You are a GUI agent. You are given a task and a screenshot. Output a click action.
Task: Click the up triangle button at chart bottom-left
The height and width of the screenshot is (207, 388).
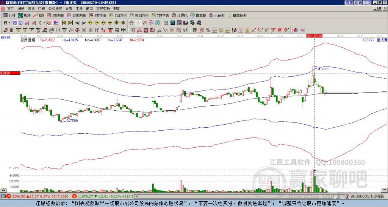tap(3, 190)
